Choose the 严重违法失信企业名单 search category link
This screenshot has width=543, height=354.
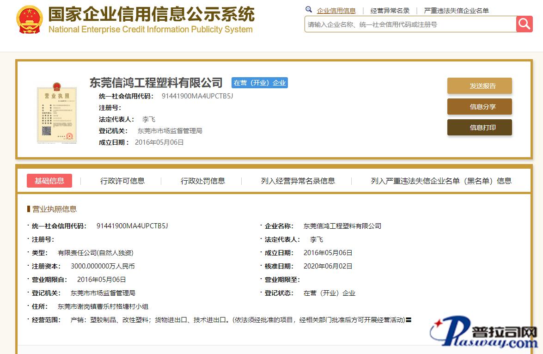pos(456,11)
